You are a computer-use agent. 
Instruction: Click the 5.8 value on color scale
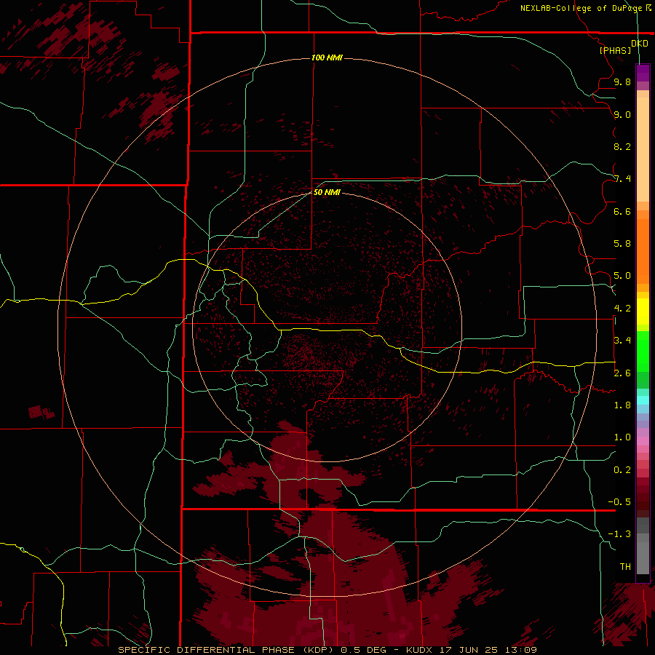(622, 244)
